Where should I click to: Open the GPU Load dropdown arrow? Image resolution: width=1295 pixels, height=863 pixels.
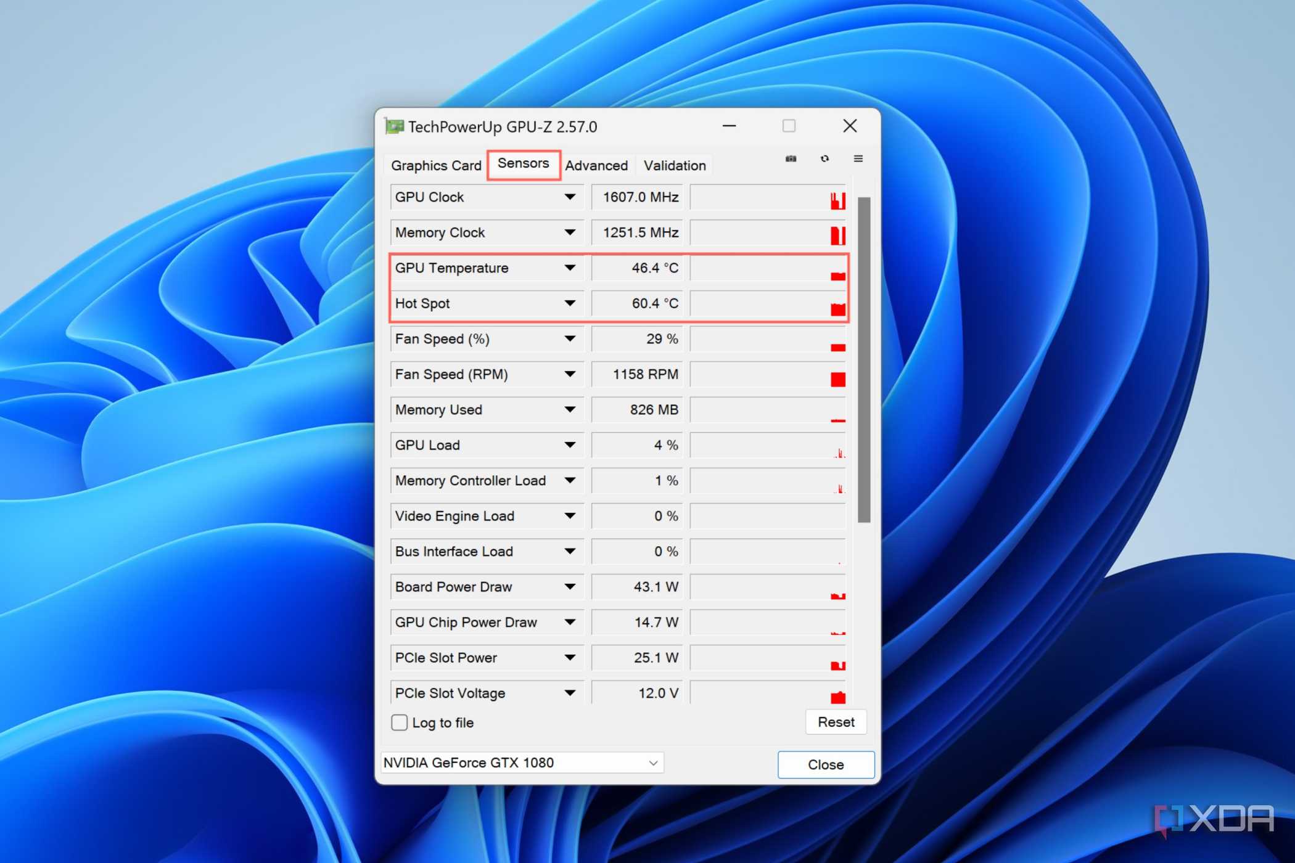point(570,445)
